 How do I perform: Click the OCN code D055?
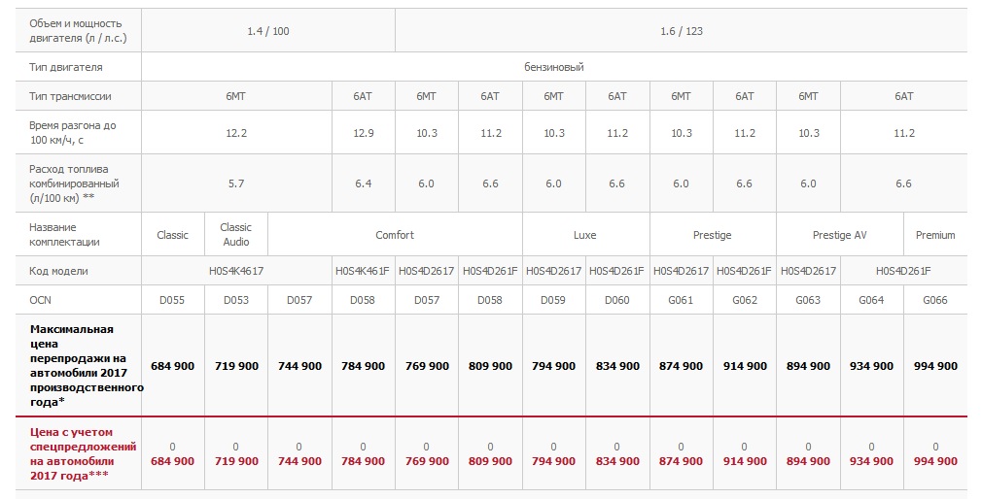pos(172,300)
